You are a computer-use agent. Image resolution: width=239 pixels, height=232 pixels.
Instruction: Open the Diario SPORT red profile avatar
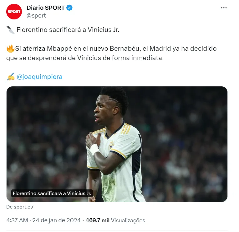coord(14,12)
